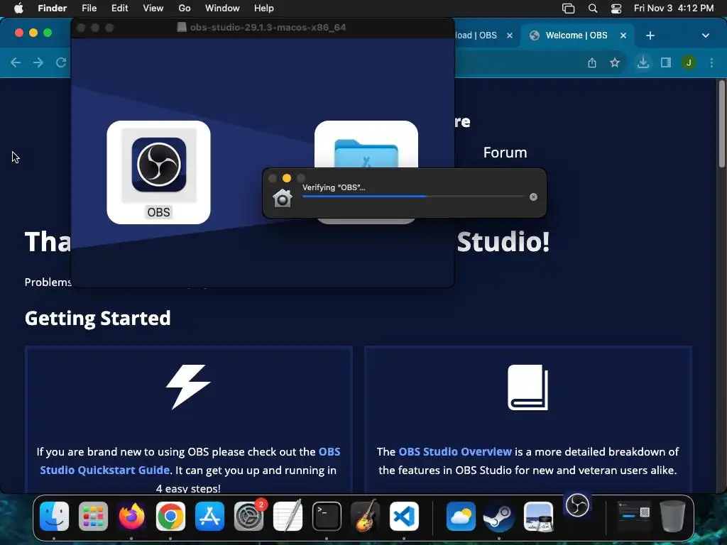Click the share page icon in Chrome

tap(592, 62)
